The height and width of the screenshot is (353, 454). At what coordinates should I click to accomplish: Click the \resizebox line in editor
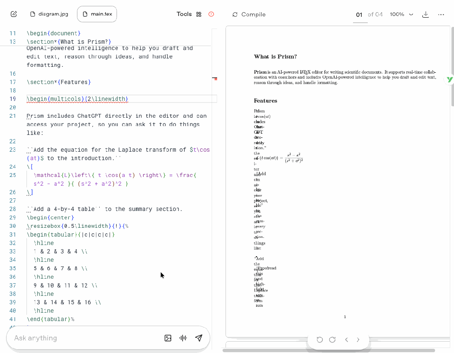tap(77, 226)
